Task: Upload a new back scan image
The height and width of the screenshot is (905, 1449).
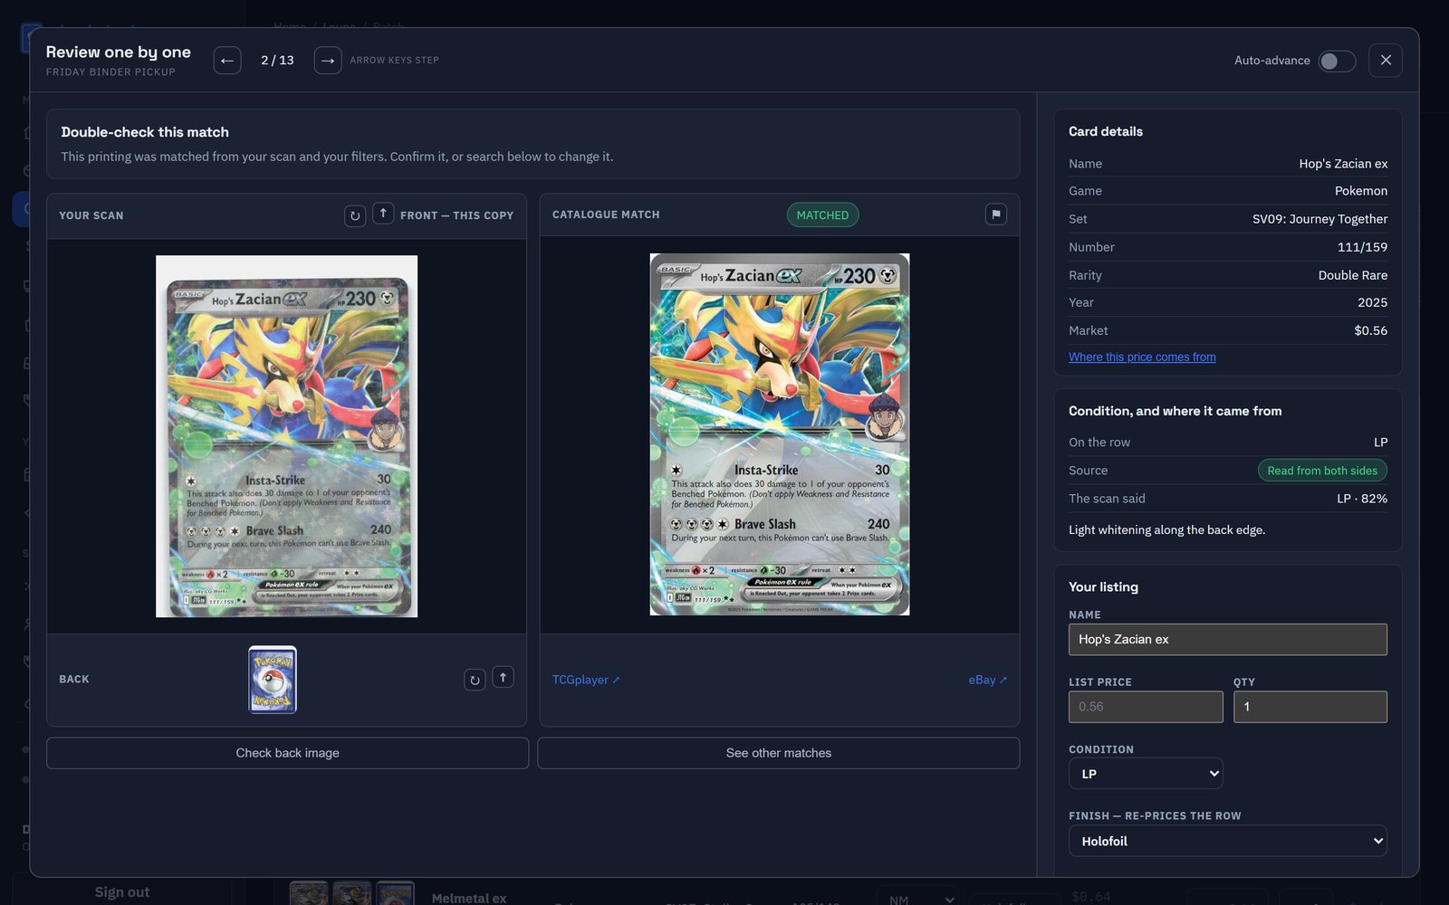Action: pos(503,677)
